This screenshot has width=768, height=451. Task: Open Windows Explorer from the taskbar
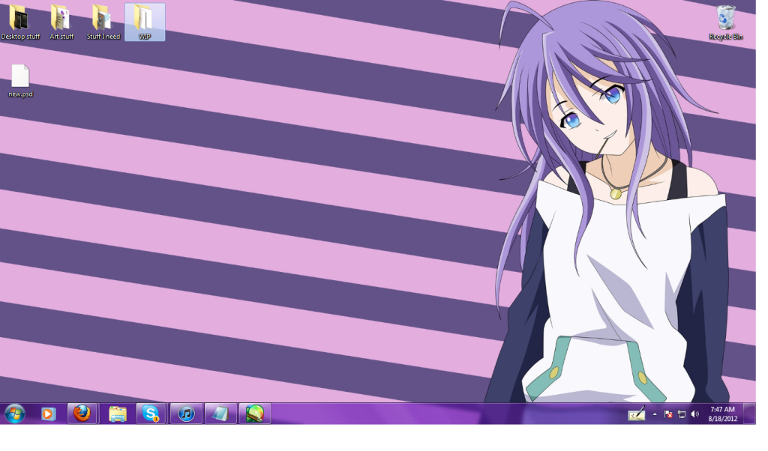[x=118, y=414]
